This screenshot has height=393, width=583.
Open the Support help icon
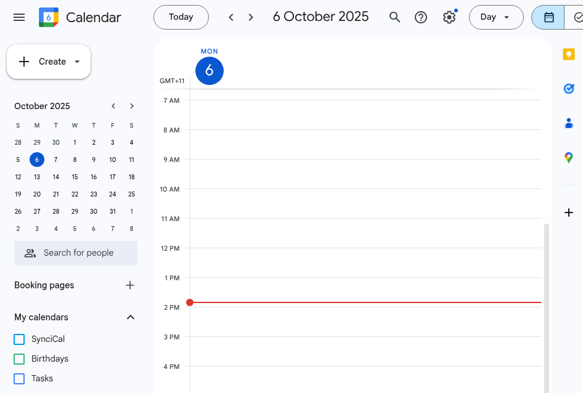(x=421, y=17)
